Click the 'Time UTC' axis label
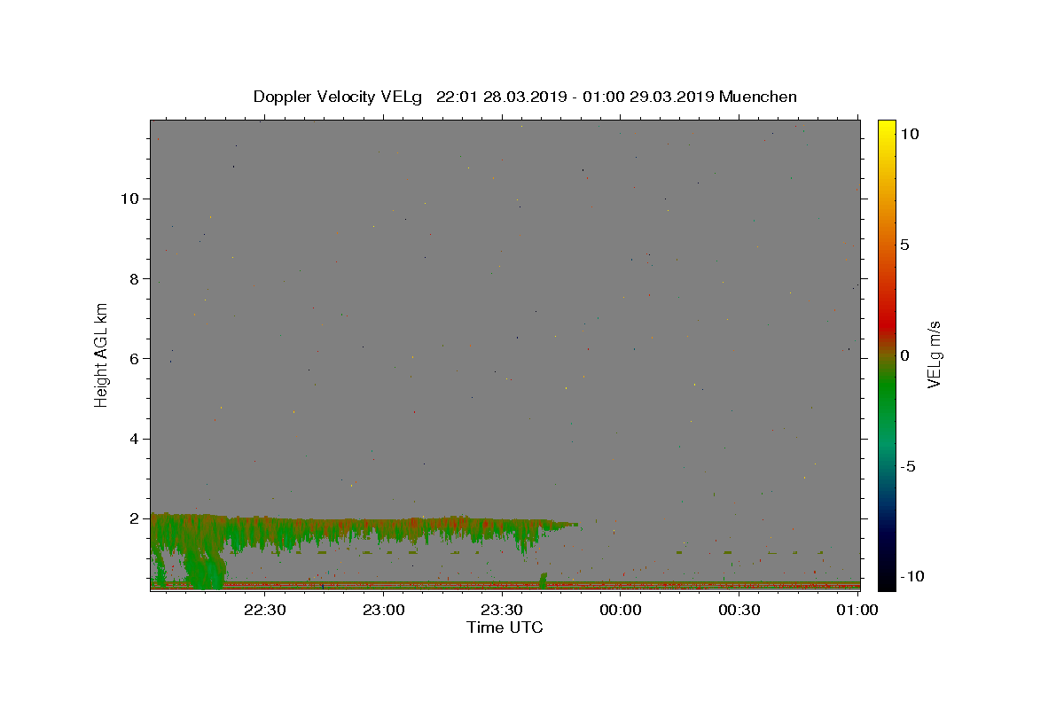The image size is (1064, 709). (x=505, y=627)
